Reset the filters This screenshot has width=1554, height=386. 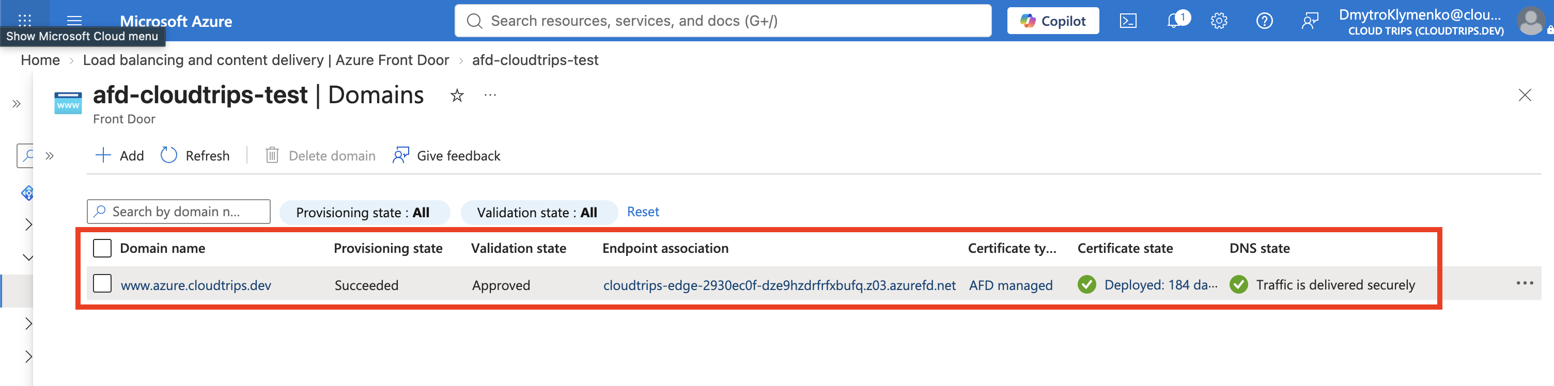643,212
